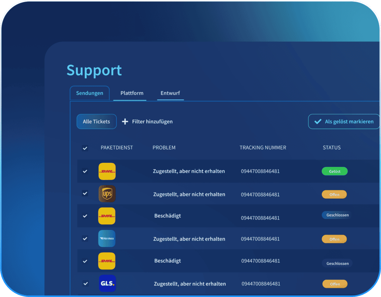Screen dimensions: 381x297
Task: Click the tracking number in the GLS row
Action: (x=261, y=284)
